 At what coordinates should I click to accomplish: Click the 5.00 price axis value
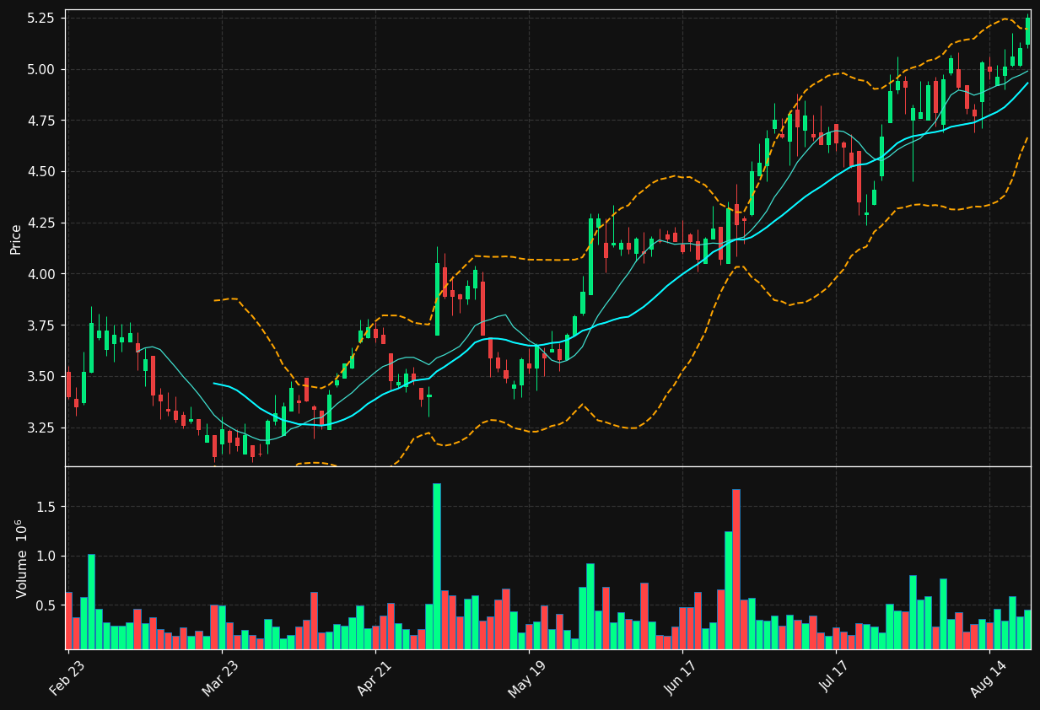click(41, 69)
